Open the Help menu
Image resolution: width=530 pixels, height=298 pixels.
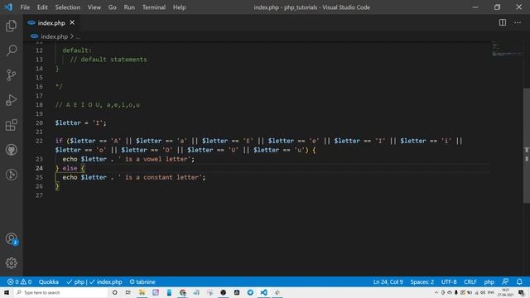tap(179, 7)
